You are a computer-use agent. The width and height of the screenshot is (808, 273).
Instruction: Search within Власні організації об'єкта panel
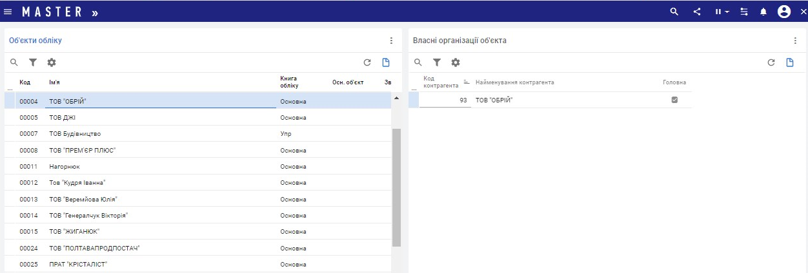tap(418, 62)
